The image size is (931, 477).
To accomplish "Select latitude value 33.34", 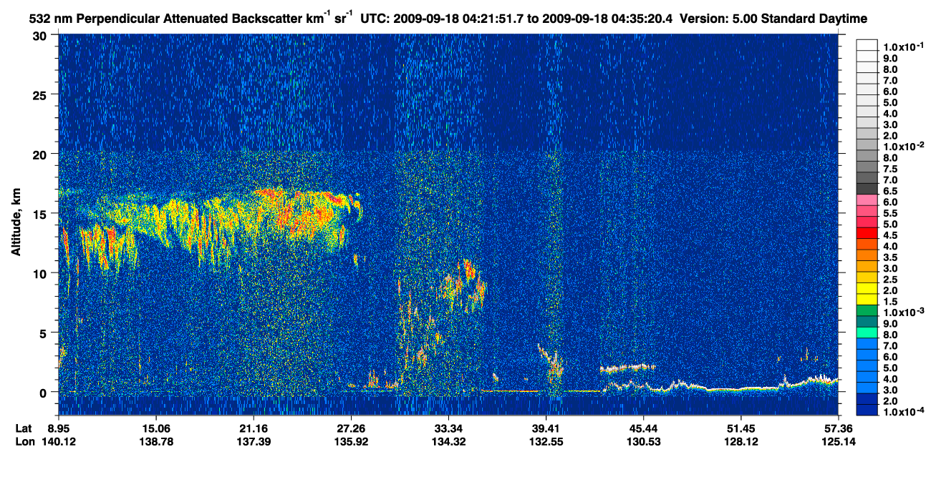I will pos(448,428).
